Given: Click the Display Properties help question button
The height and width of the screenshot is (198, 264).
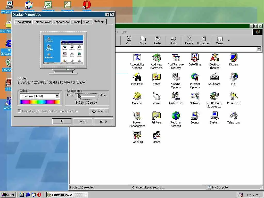Looking at the screenshot, I should (x=108, y=14).
